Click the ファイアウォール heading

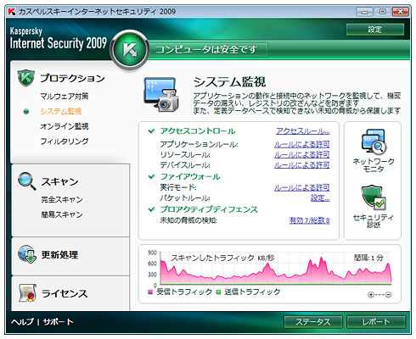[x=190, y=176]
